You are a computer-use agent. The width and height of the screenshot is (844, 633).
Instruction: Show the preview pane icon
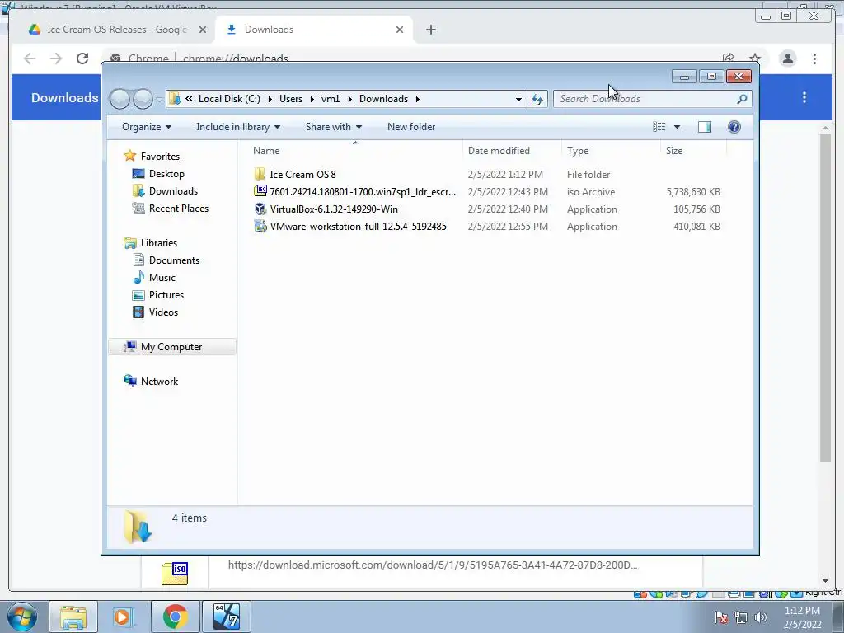click(704, 126)
